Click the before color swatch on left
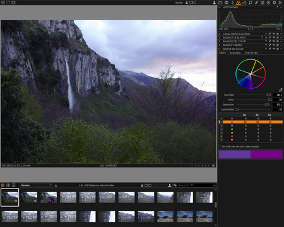This screenshot has width=284, height=227. tap(235, 154)
